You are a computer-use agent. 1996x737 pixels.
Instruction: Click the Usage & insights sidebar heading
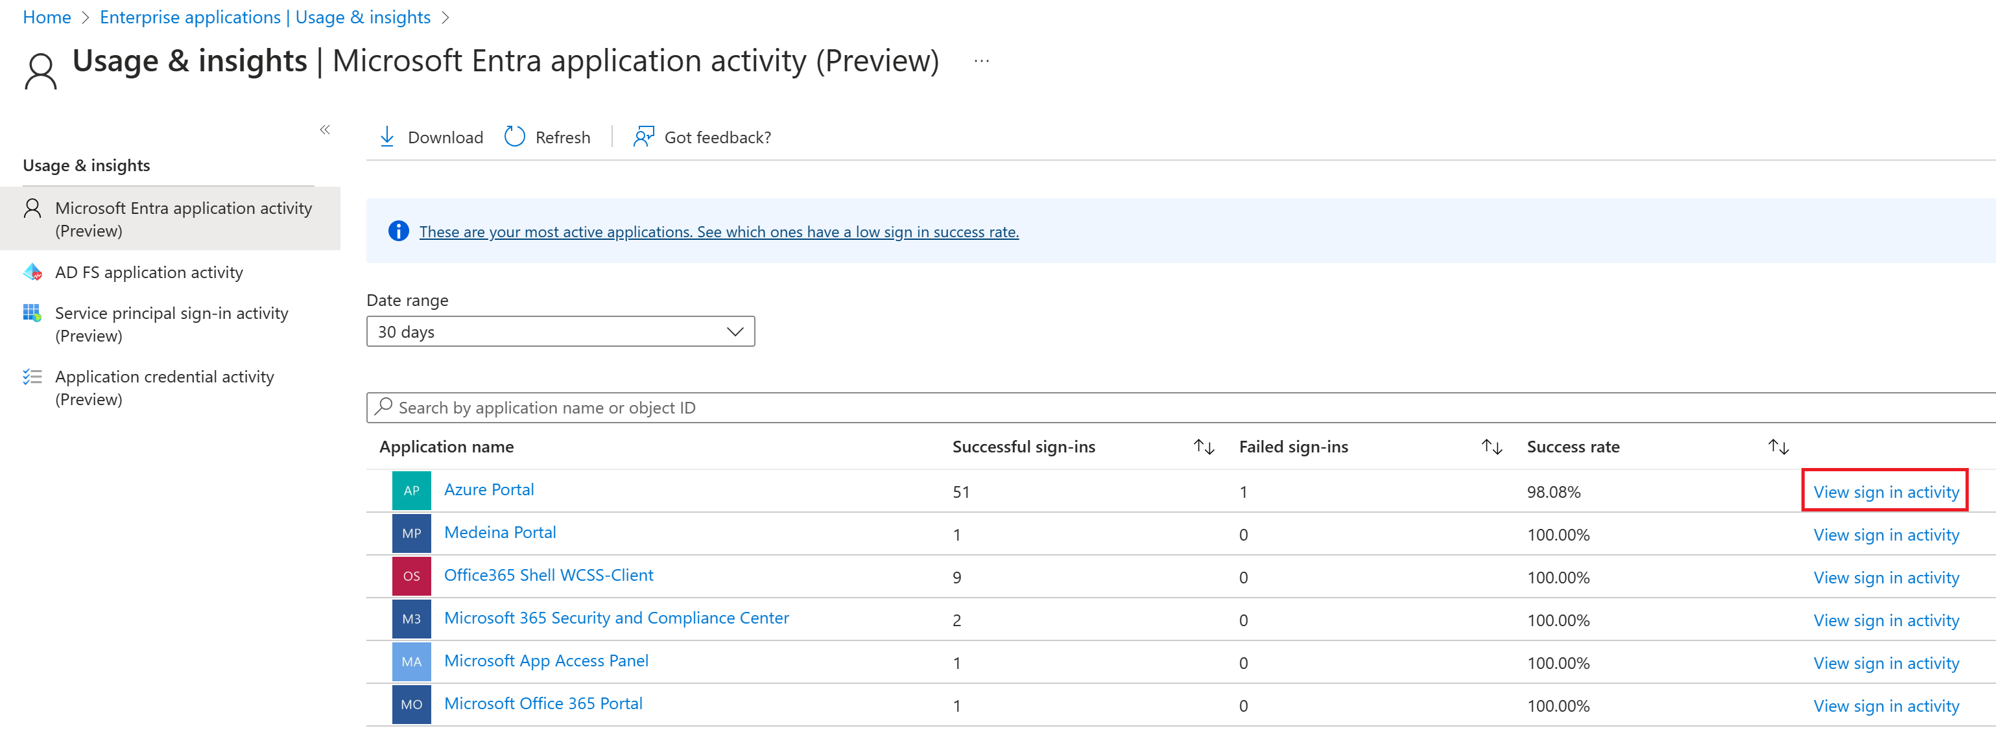coord(86,165)
